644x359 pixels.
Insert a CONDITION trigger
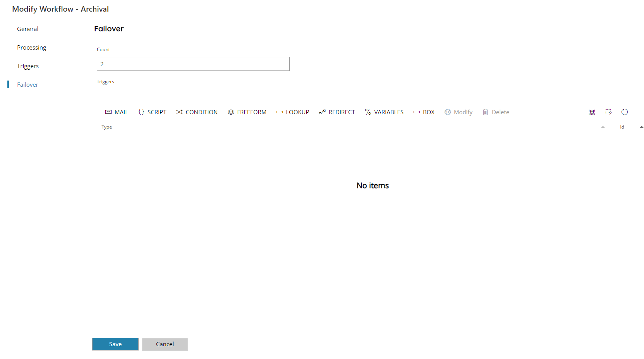pyautogui.click(x=197, y=112)
